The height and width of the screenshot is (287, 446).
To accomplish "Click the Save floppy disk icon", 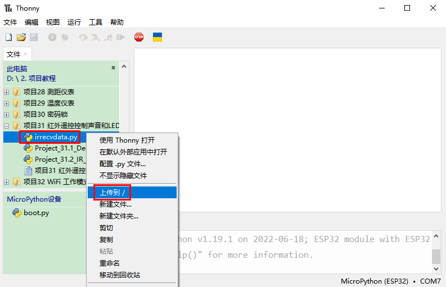I will point(34,37).
